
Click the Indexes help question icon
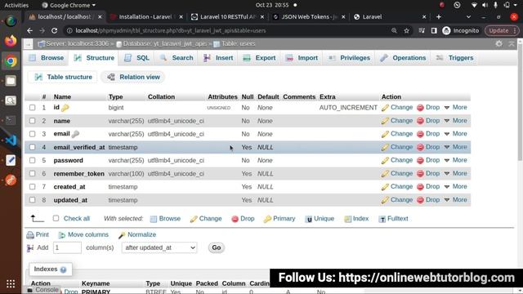tap(63, 269)
